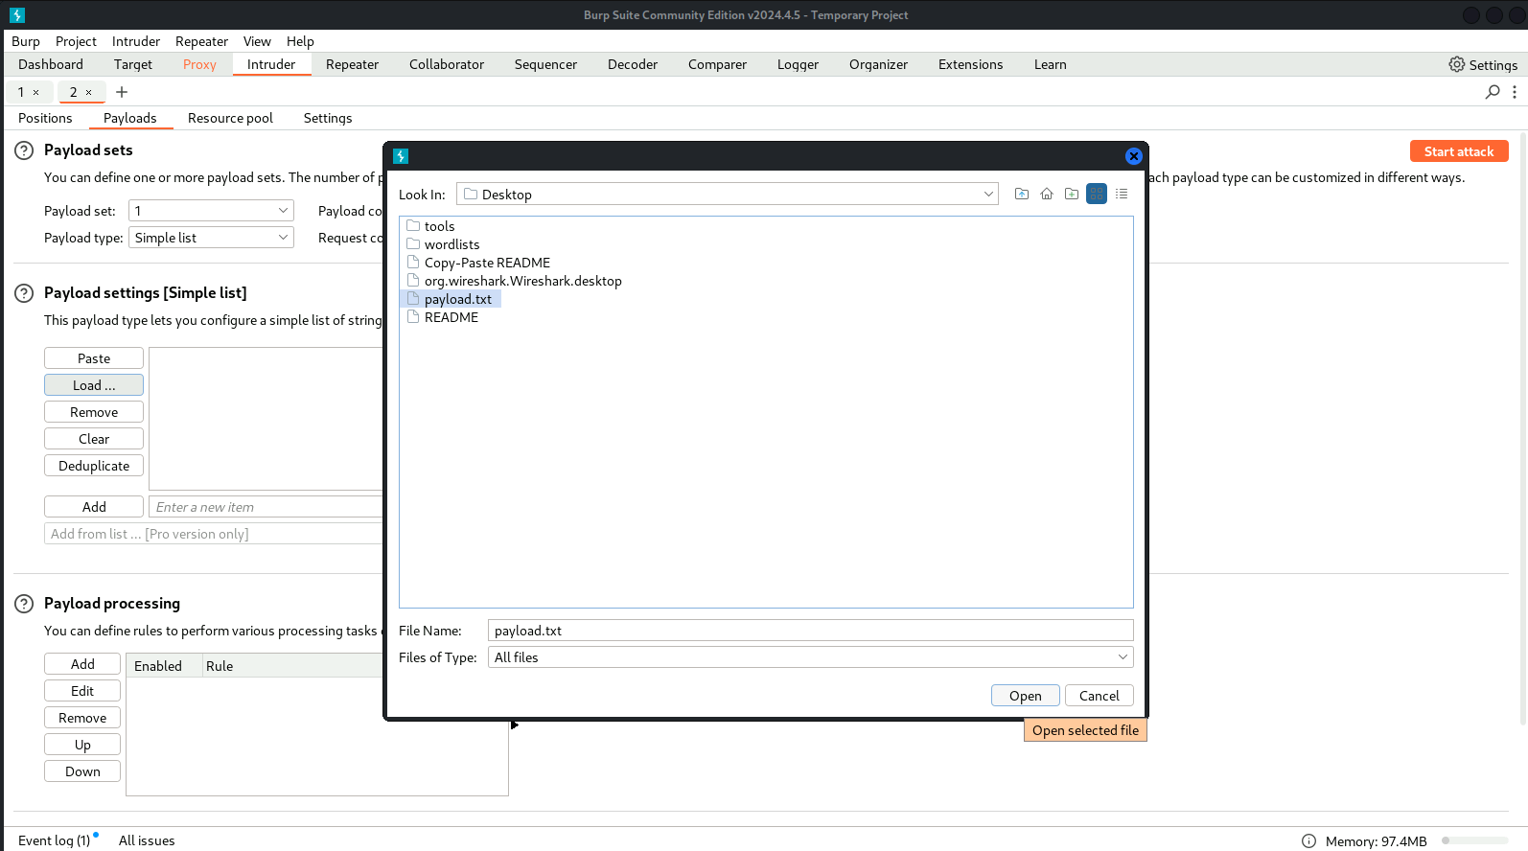The image size is (1528, 851).
Task: Click the Paste button
Action: [x=94, y=358]
